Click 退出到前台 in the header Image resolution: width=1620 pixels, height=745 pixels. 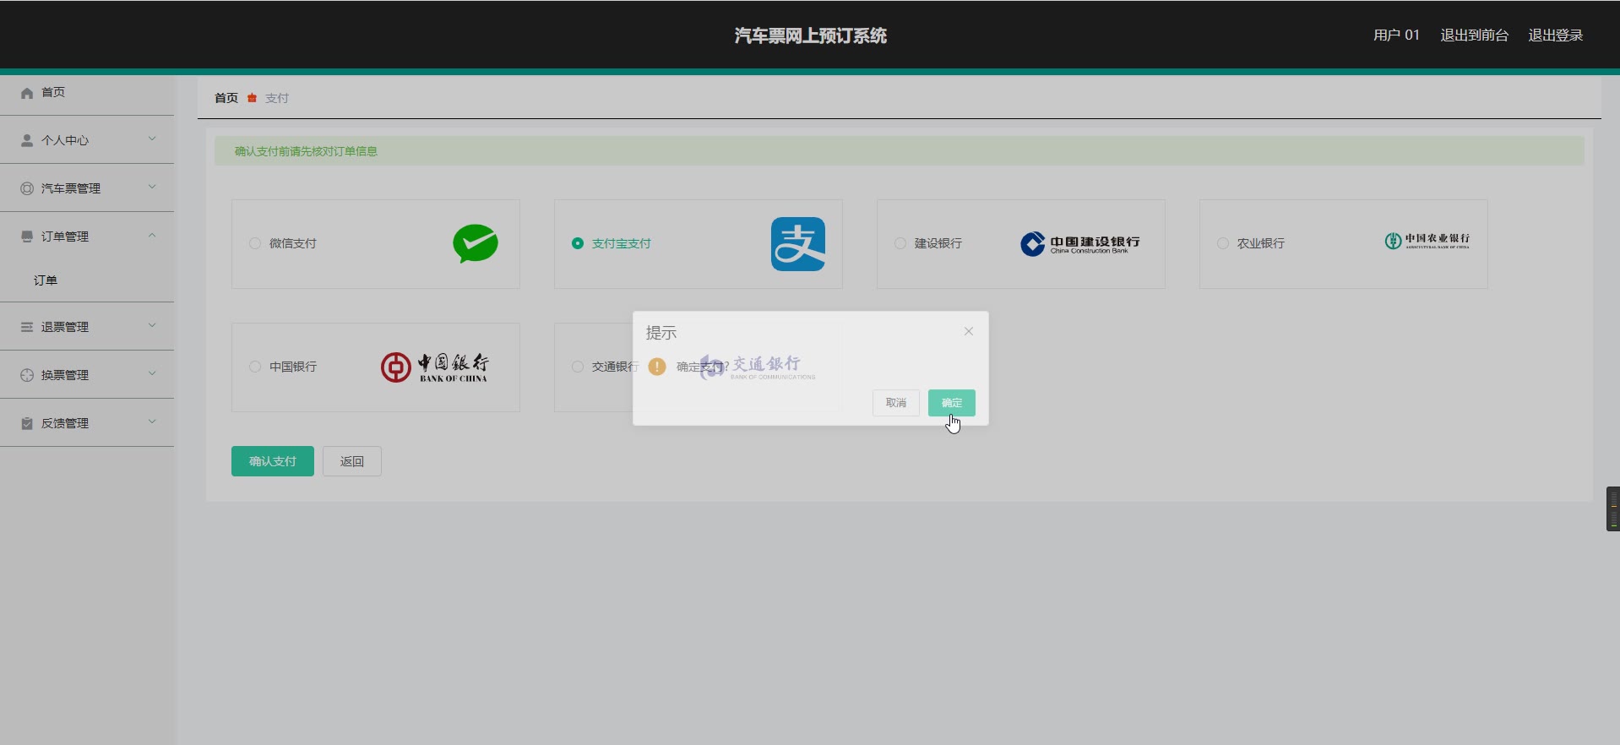click(x=1474, y=35)
